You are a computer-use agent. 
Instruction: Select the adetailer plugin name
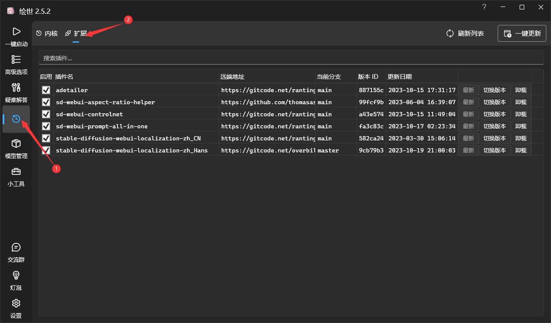[136, 90]
